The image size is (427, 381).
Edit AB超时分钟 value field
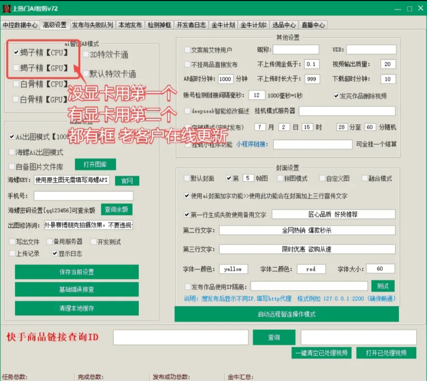[226, 79]
